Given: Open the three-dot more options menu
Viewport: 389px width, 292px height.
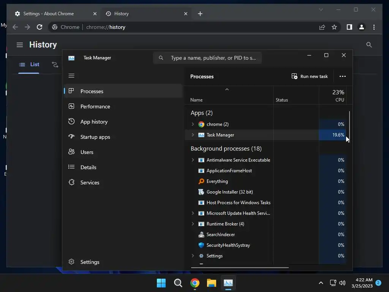Looking at the screenshot, I should click(x=343, y=76).
